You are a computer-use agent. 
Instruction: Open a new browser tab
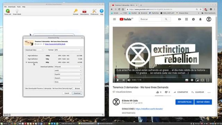tap(141, 5)
